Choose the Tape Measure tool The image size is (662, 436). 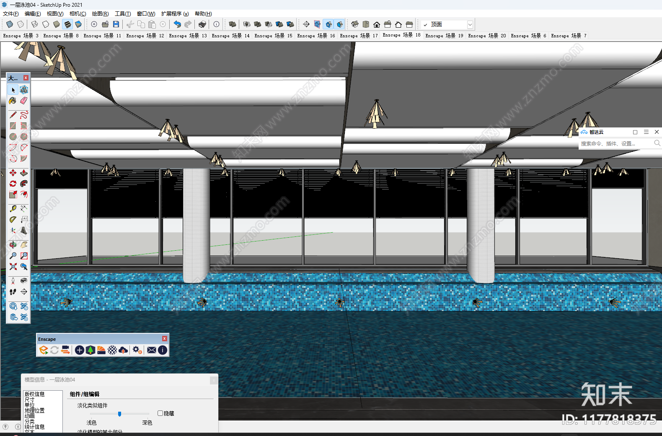13,208
